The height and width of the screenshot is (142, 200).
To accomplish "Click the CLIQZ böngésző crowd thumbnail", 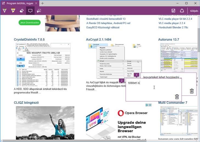I will click(x=45, y=123).
